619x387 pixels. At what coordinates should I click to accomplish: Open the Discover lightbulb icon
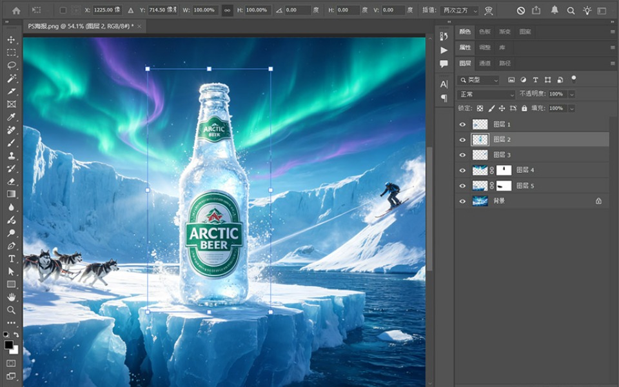pos(587,11)
